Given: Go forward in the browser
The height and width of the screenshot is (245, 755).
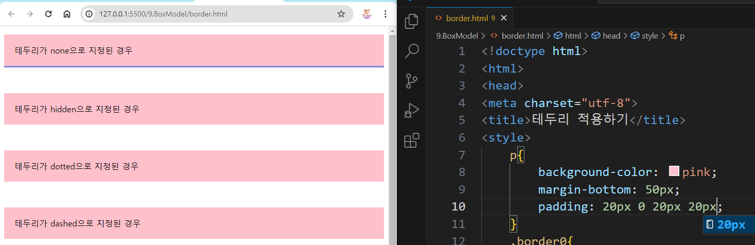Looking at the screenshot, I should [x=30, y=14].
